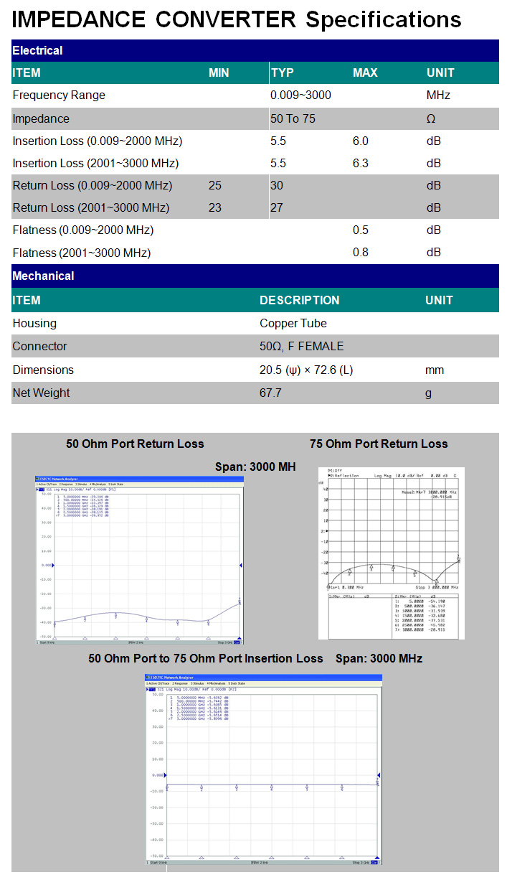Select Return Loss (0.009~2000 MHz) label

(x=93, y=185)
